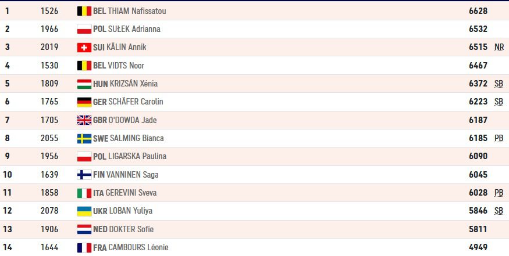The width and height of the screenshot is (509, 256).
Task: Click the Sweden flag beside SALMING Bianca
Action: [84, 138]
